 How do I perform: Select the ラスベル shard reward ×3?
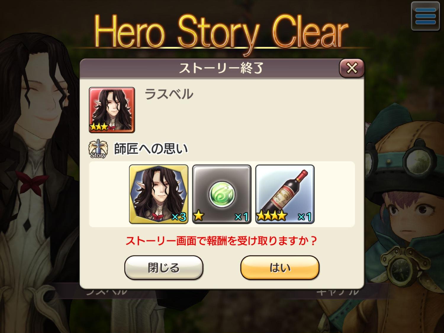[x=159, y=194]
